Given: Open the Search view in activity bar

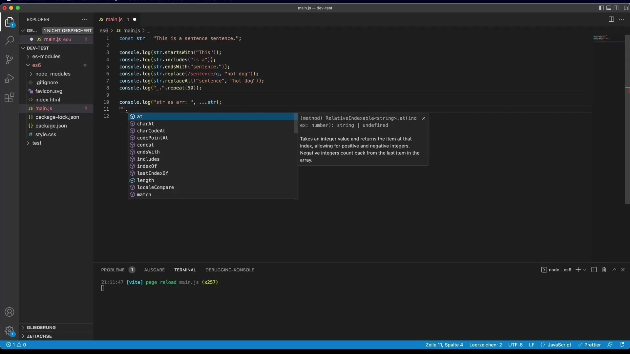Looking at the screenshot, I should 10,41.
